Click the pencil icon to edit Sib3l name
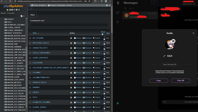198x112 pixels. (x=164, y=56)
